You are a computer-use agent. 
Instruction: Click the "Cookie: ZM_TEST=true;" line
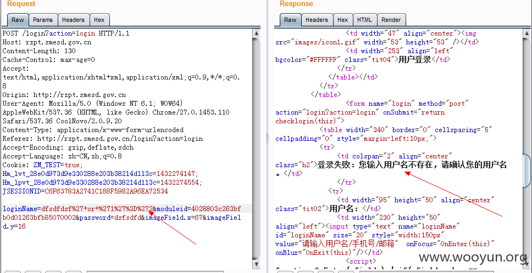point(43,165)
